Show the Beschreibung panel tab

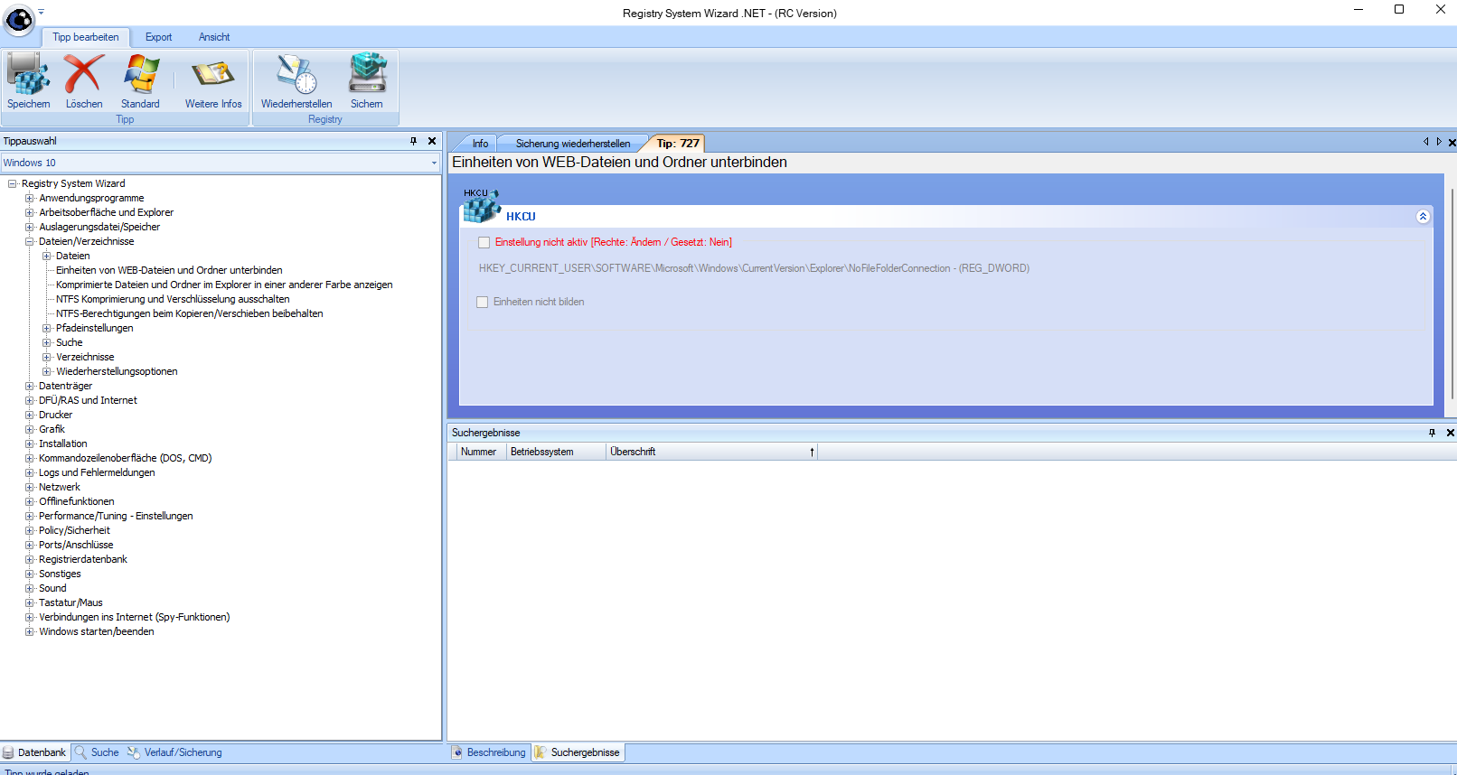(489, 752)
